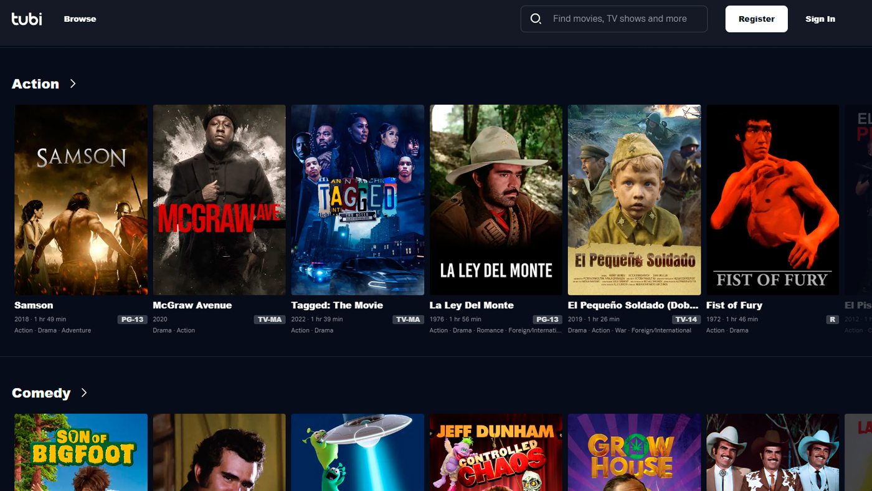Open Jeff Dunham Controlled Chaos poster
The height and width of the screenshot is (491, 872).
click(496, 452)
